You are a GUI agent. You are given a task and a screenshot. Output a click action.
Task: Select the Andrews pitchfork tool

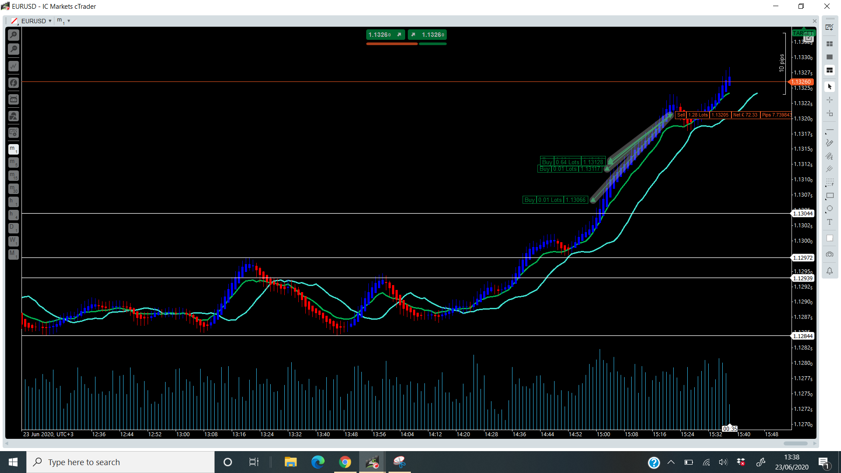tap(830, 169)
